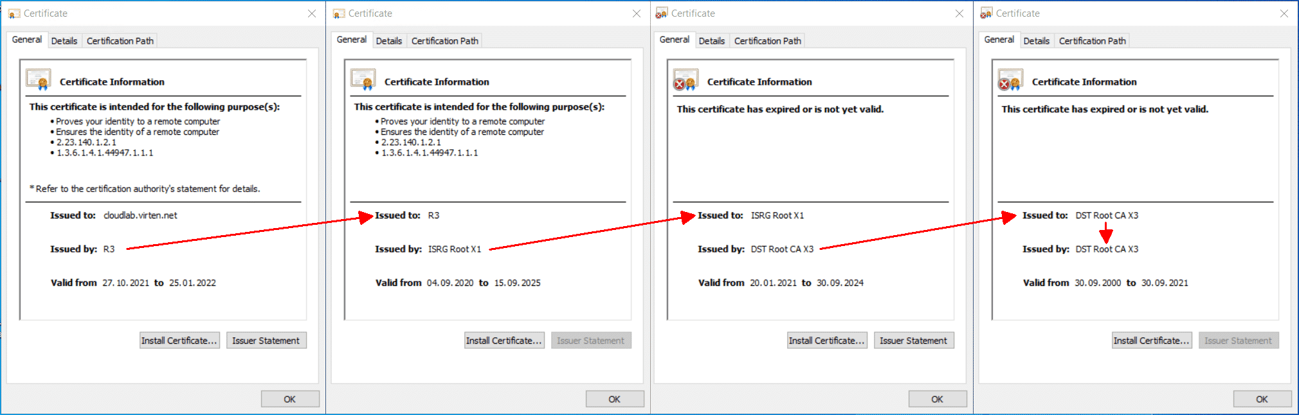Click the title bar icon of the window issued to ISRG Root X1
1299x415 pixels.
point(662,13)
